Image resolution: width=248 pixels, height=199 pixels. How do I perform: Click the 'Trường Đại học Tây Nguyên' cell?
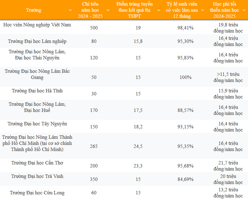pos(37,124)
